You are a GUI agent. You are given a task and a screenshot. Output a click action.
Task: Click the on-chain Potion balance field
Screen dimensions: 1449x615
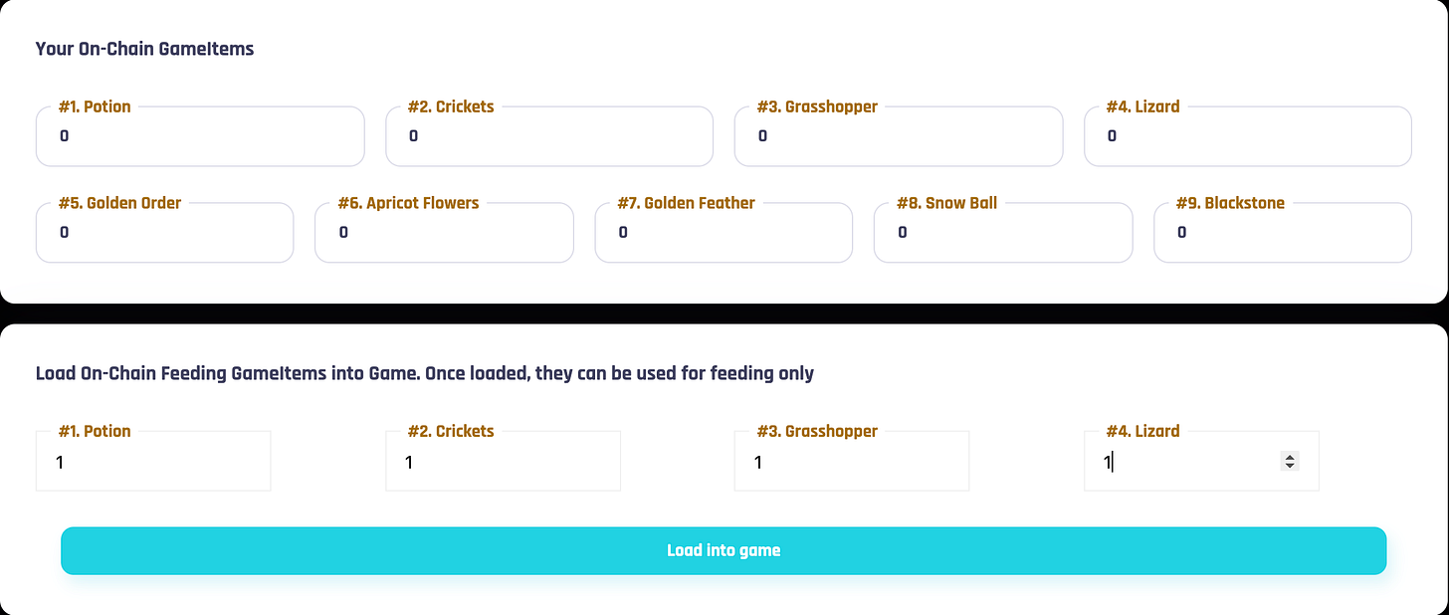199,137
